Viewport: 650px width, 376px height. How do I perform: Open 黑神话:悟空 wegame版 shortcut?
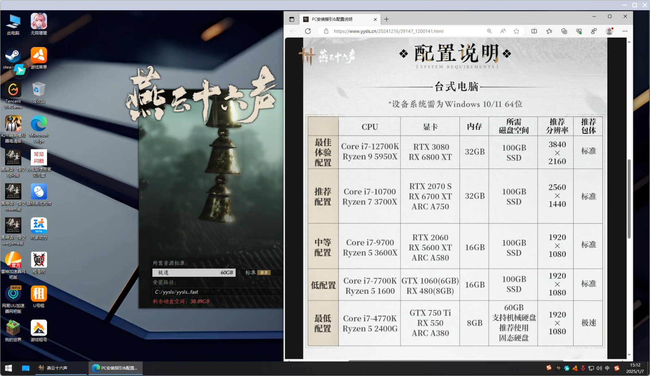13,232
